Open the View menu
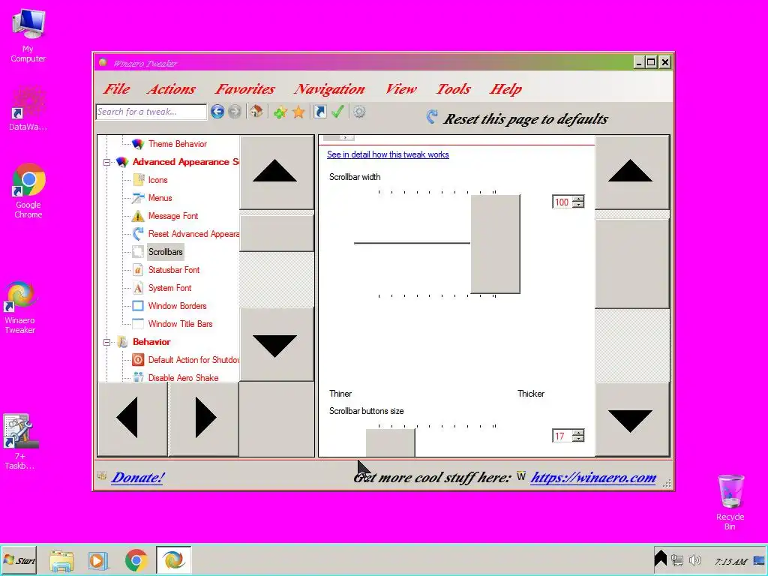 tap(400, 88)
